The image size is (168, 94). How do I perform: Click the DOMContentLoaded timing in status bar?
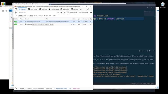(x=63, y=89)
